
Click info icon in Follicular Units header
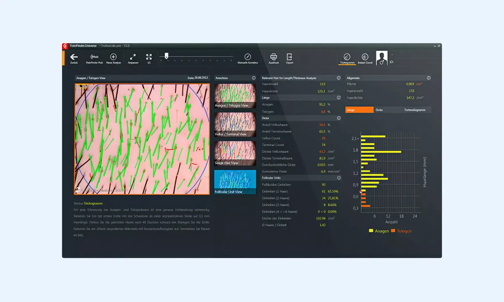tap(339, 178)
